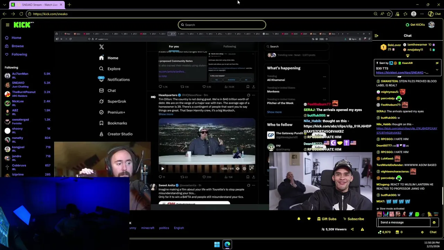Screen dimensions: 444x250
Task: Click Subscribe button
Action: click(353, 219)
